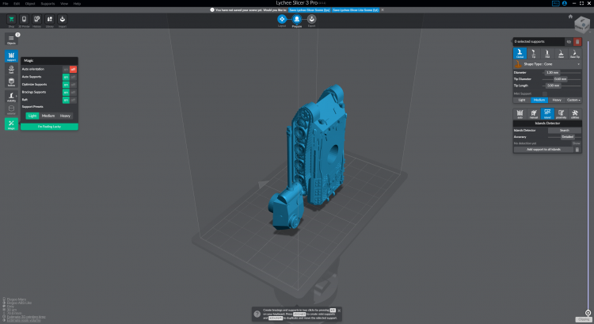Screen dimensions: 594x324
Task: Open the Custom support preset dropdown
Action: pyautogui.click(x=573, y=100)
